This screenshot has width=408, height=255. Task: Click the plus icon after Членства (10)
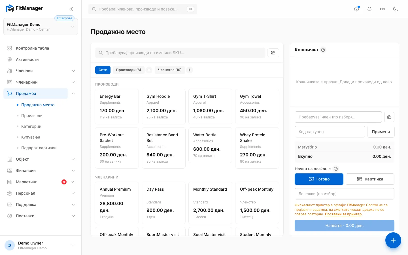190,70
